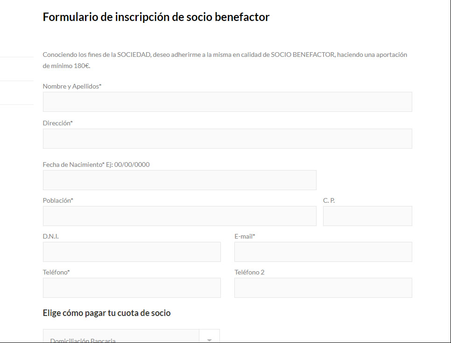Click the 'Teléfono 2' label
451x343 pixels.
pos(249,272)
